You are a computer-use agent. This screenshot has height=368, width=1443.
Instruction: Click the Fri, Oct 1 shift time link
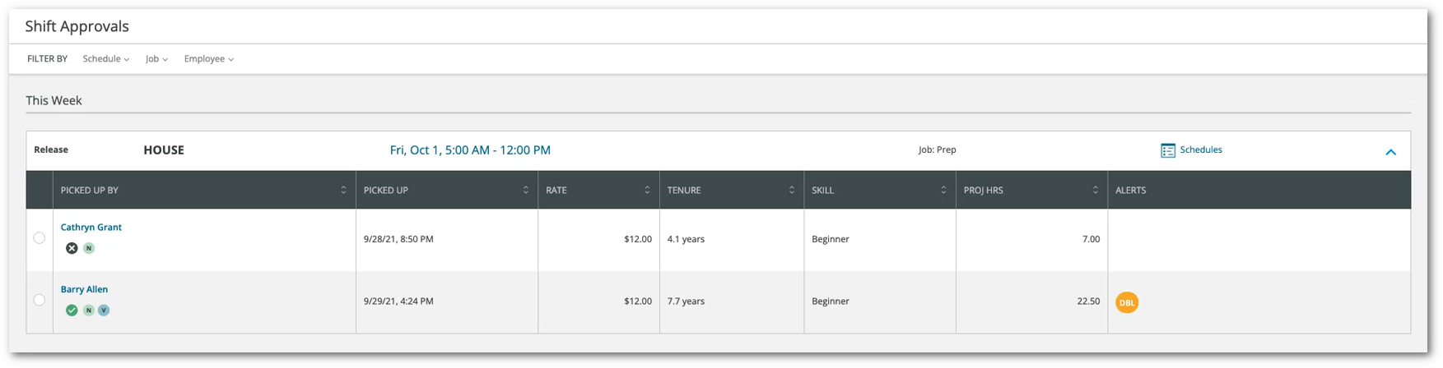(x=470, y=150)
